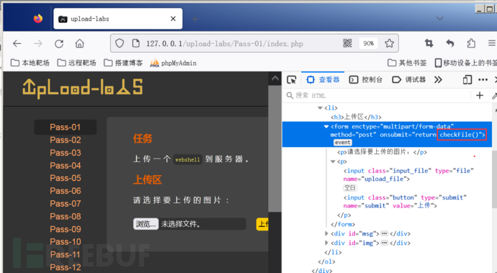Open the 本地靶场 bookmark folder
Screen dimensions: 497x273
point(30,63)
